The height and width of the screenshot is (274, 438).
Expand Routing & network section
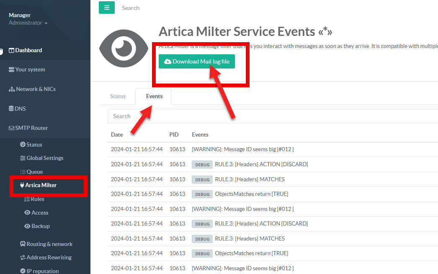49,244
